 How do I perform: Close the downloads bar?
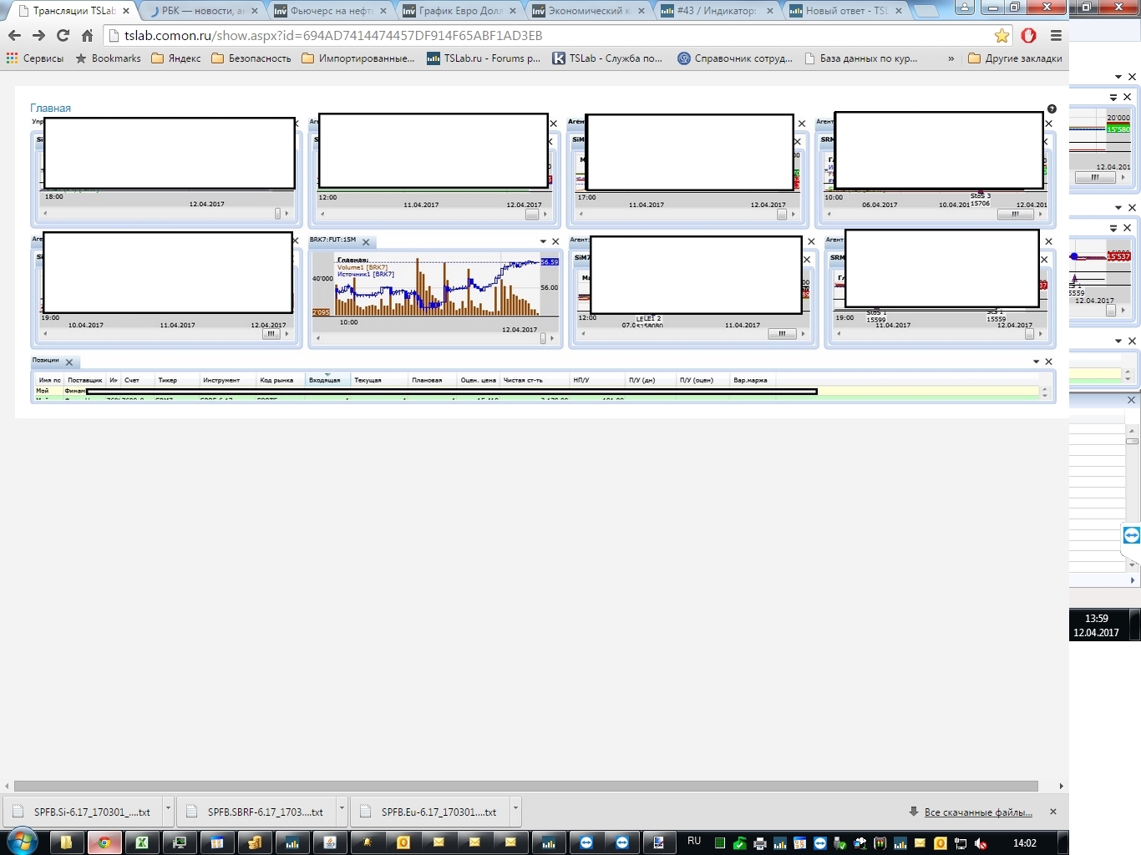(1053, 812)
